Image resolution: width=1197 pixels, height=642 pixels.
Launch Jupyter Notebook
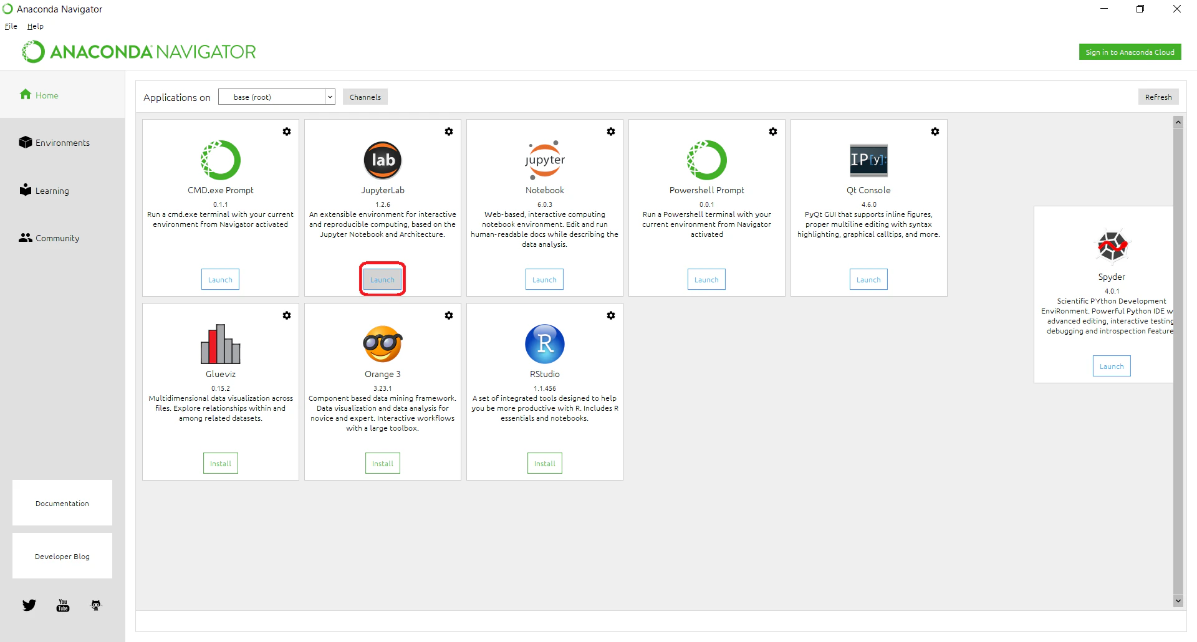(x=544, y=279)
